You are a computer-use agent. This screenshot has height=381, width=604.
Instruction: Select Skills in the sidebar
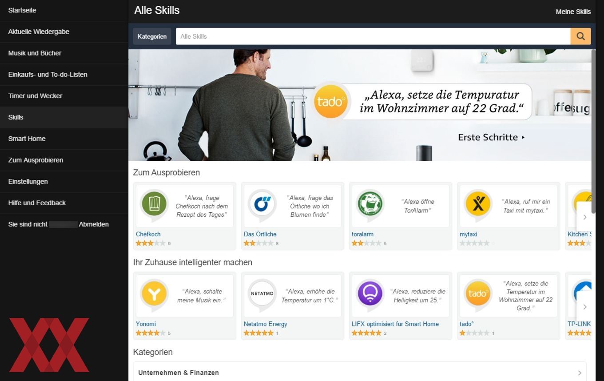64,117
